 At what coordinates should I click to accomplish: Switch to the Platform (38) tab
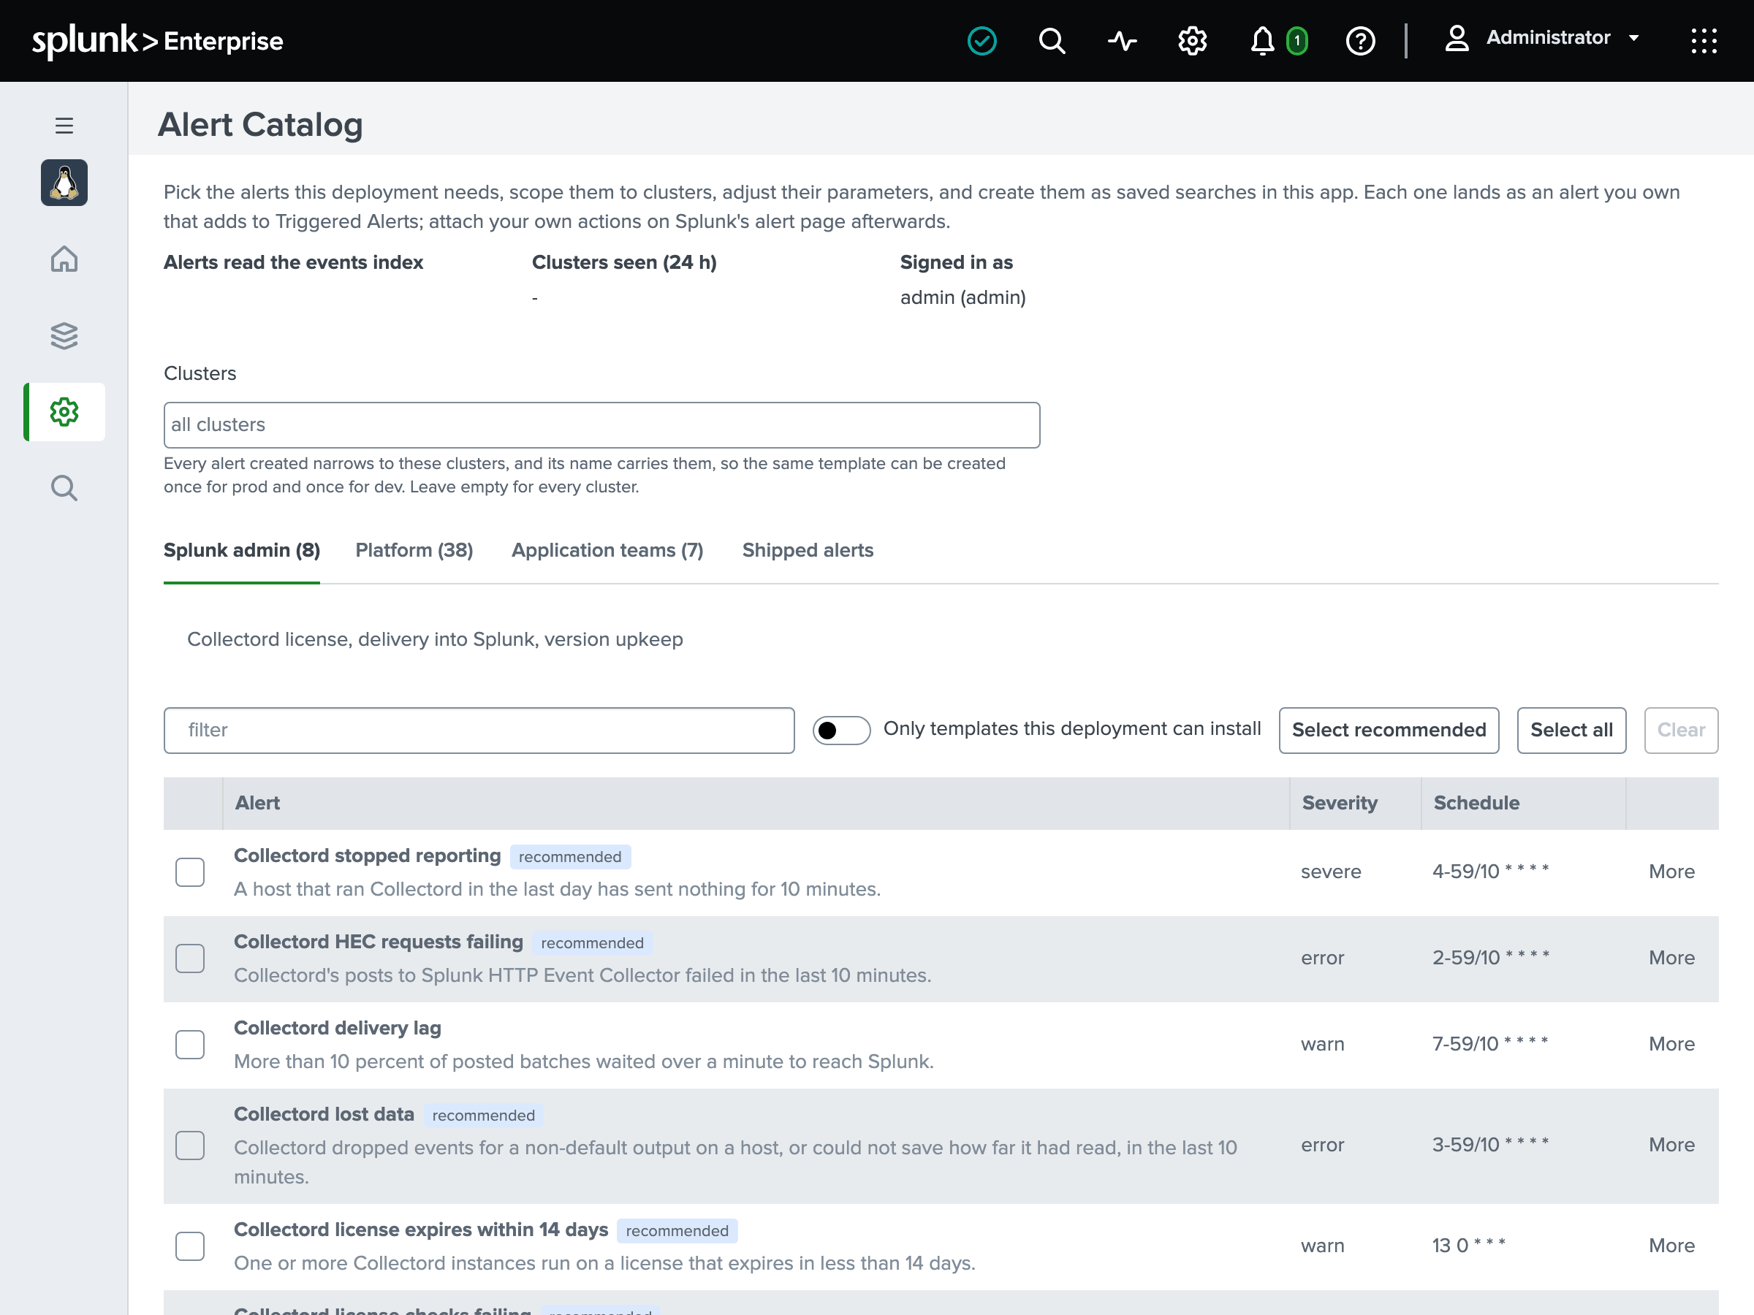tap(414, 550)
